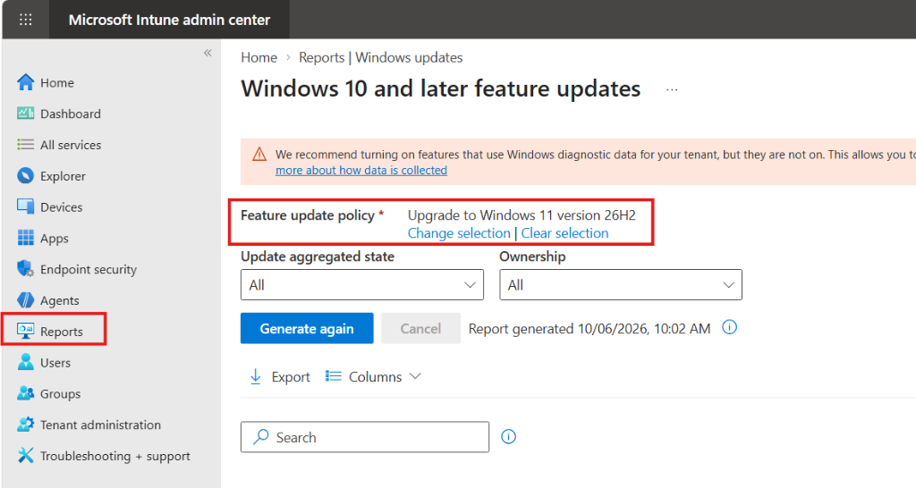Image resolution: width=916 pixels, height=488 pixels.
Task: Click the Devices monitor icon
Action: click(25, 206)
